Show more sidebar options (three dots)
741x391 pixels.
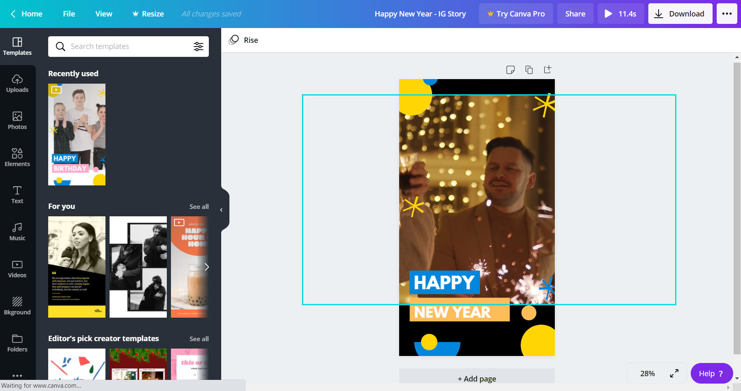coord(17,375)
